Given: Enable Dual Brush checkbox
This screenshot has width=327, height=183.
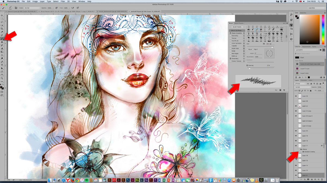Looking at the screenshot, I should click(x=230, y=41).
